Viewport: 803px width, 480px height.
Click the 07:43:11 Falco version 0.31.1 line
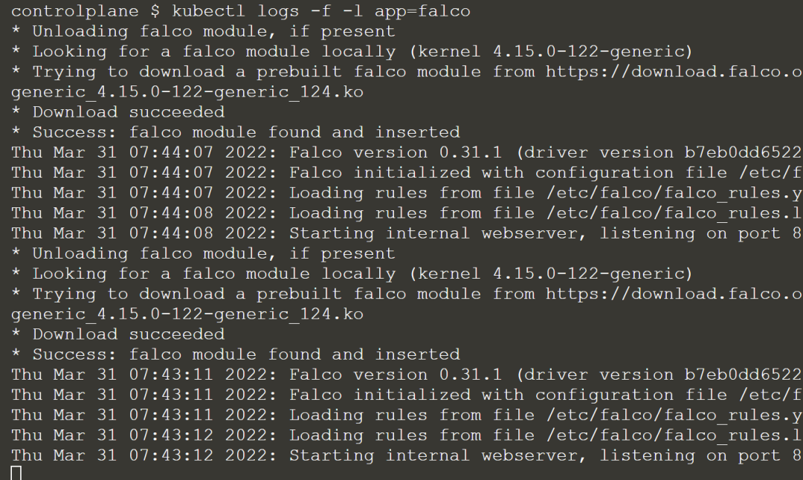[407, 374]
